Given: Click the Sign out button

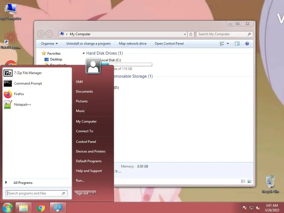Looking at the screenshot, I should point(82,193).
